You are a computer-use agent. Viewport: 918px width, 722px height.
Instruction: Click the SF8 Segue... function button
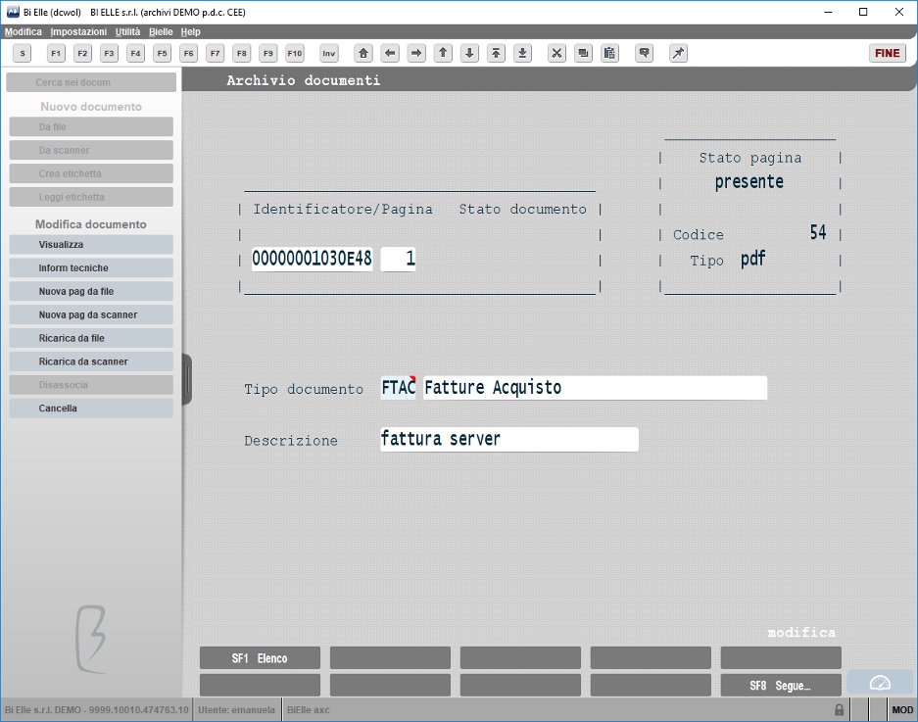click(x=781, y=685)
